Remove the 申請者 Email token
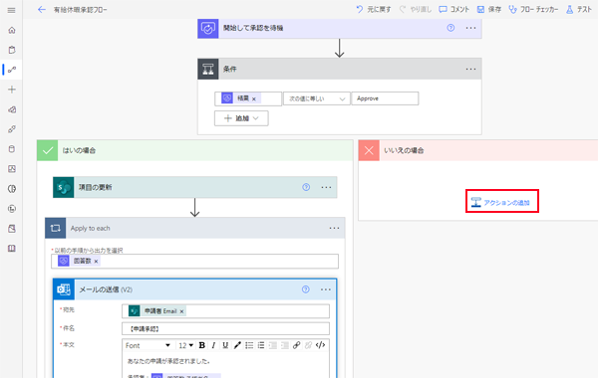598x378 pixels. point(182,311)
